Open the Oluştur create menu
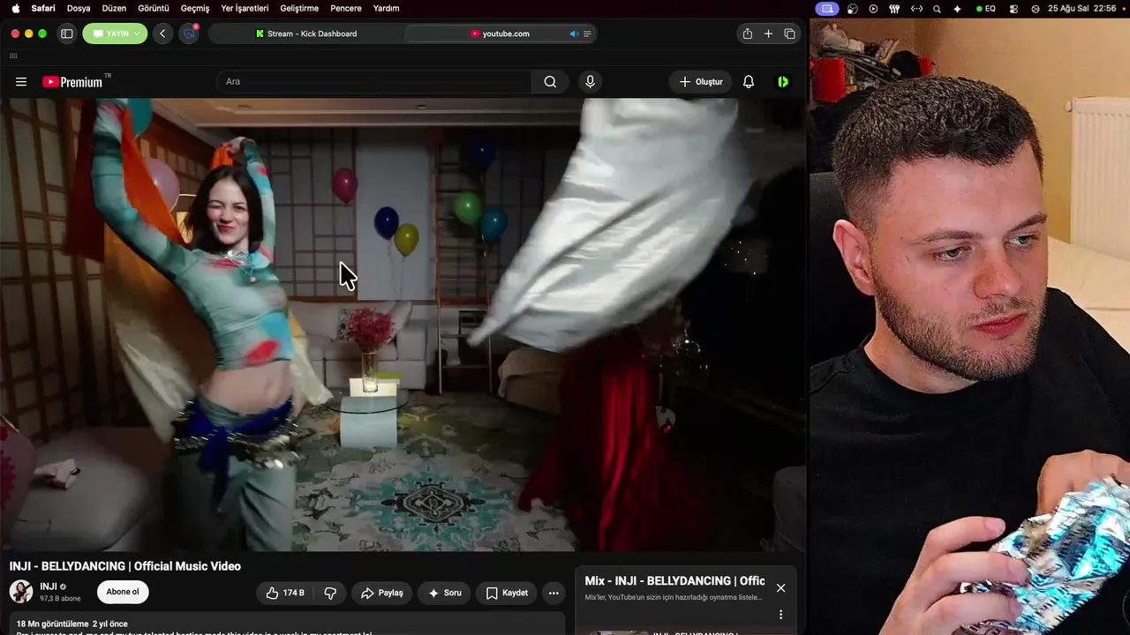Viewport: 1130px width, 635px height. tap(700, 82)
